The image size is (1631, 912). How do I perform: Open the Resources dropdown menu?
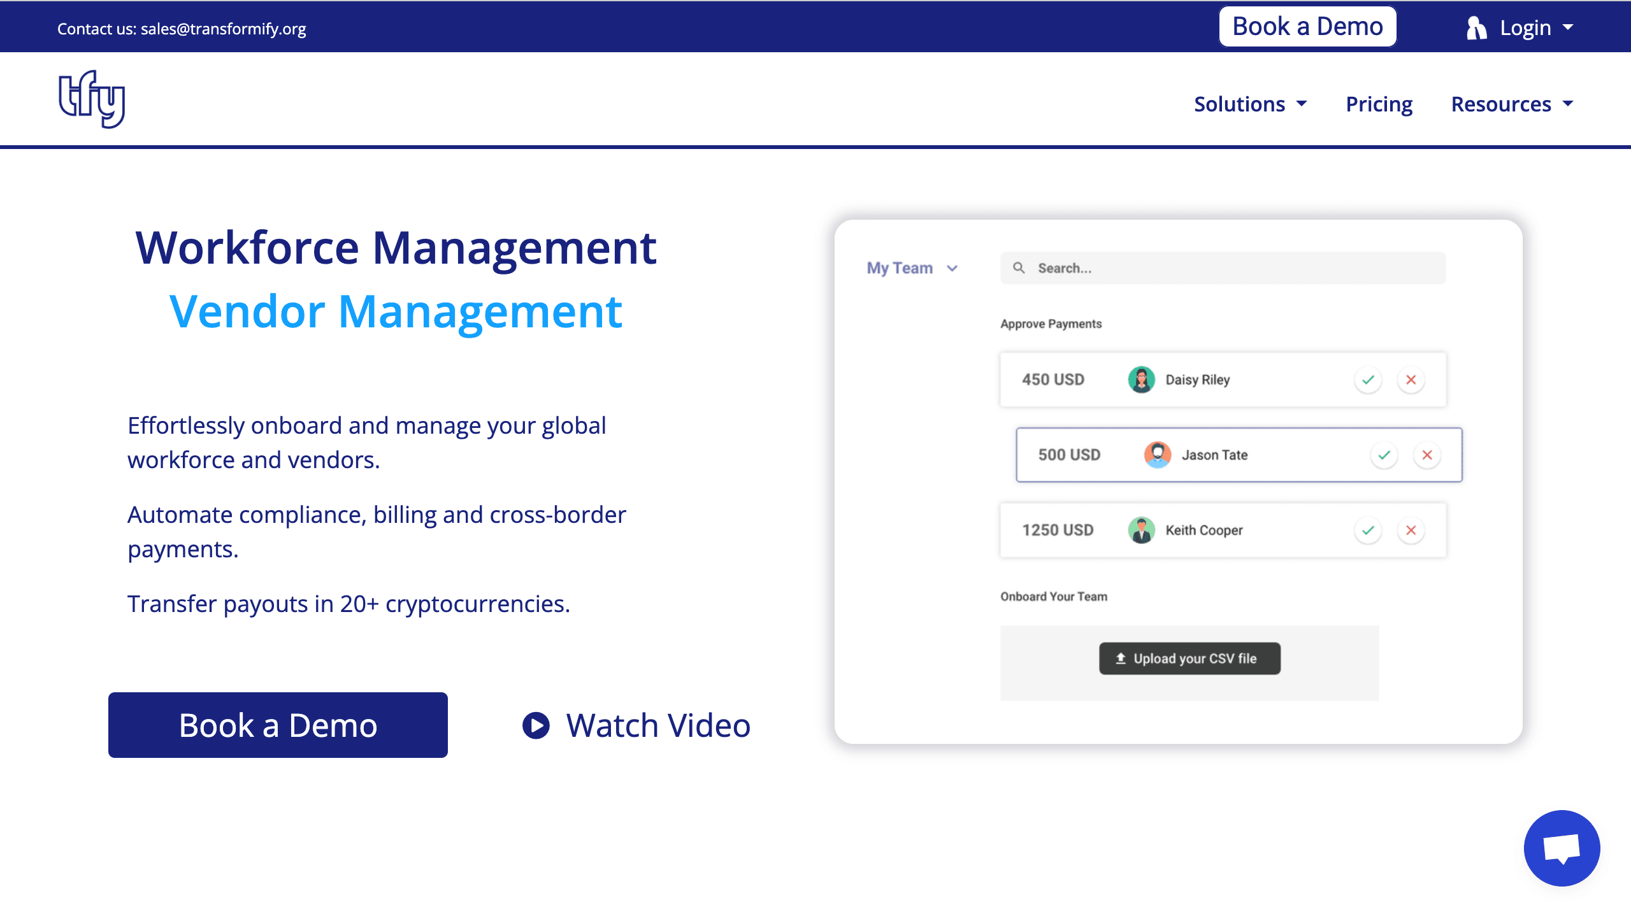tap(1512, 104)
